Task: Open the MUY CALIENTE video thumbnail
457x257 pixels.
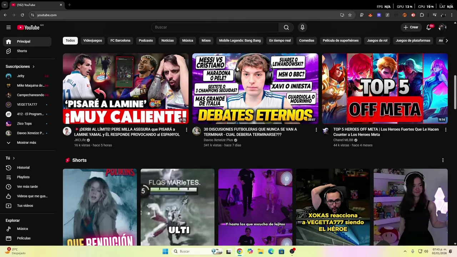Action: 126,89
